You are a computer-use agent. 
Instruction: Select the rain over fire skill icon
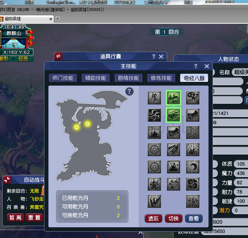pos(193,149)
